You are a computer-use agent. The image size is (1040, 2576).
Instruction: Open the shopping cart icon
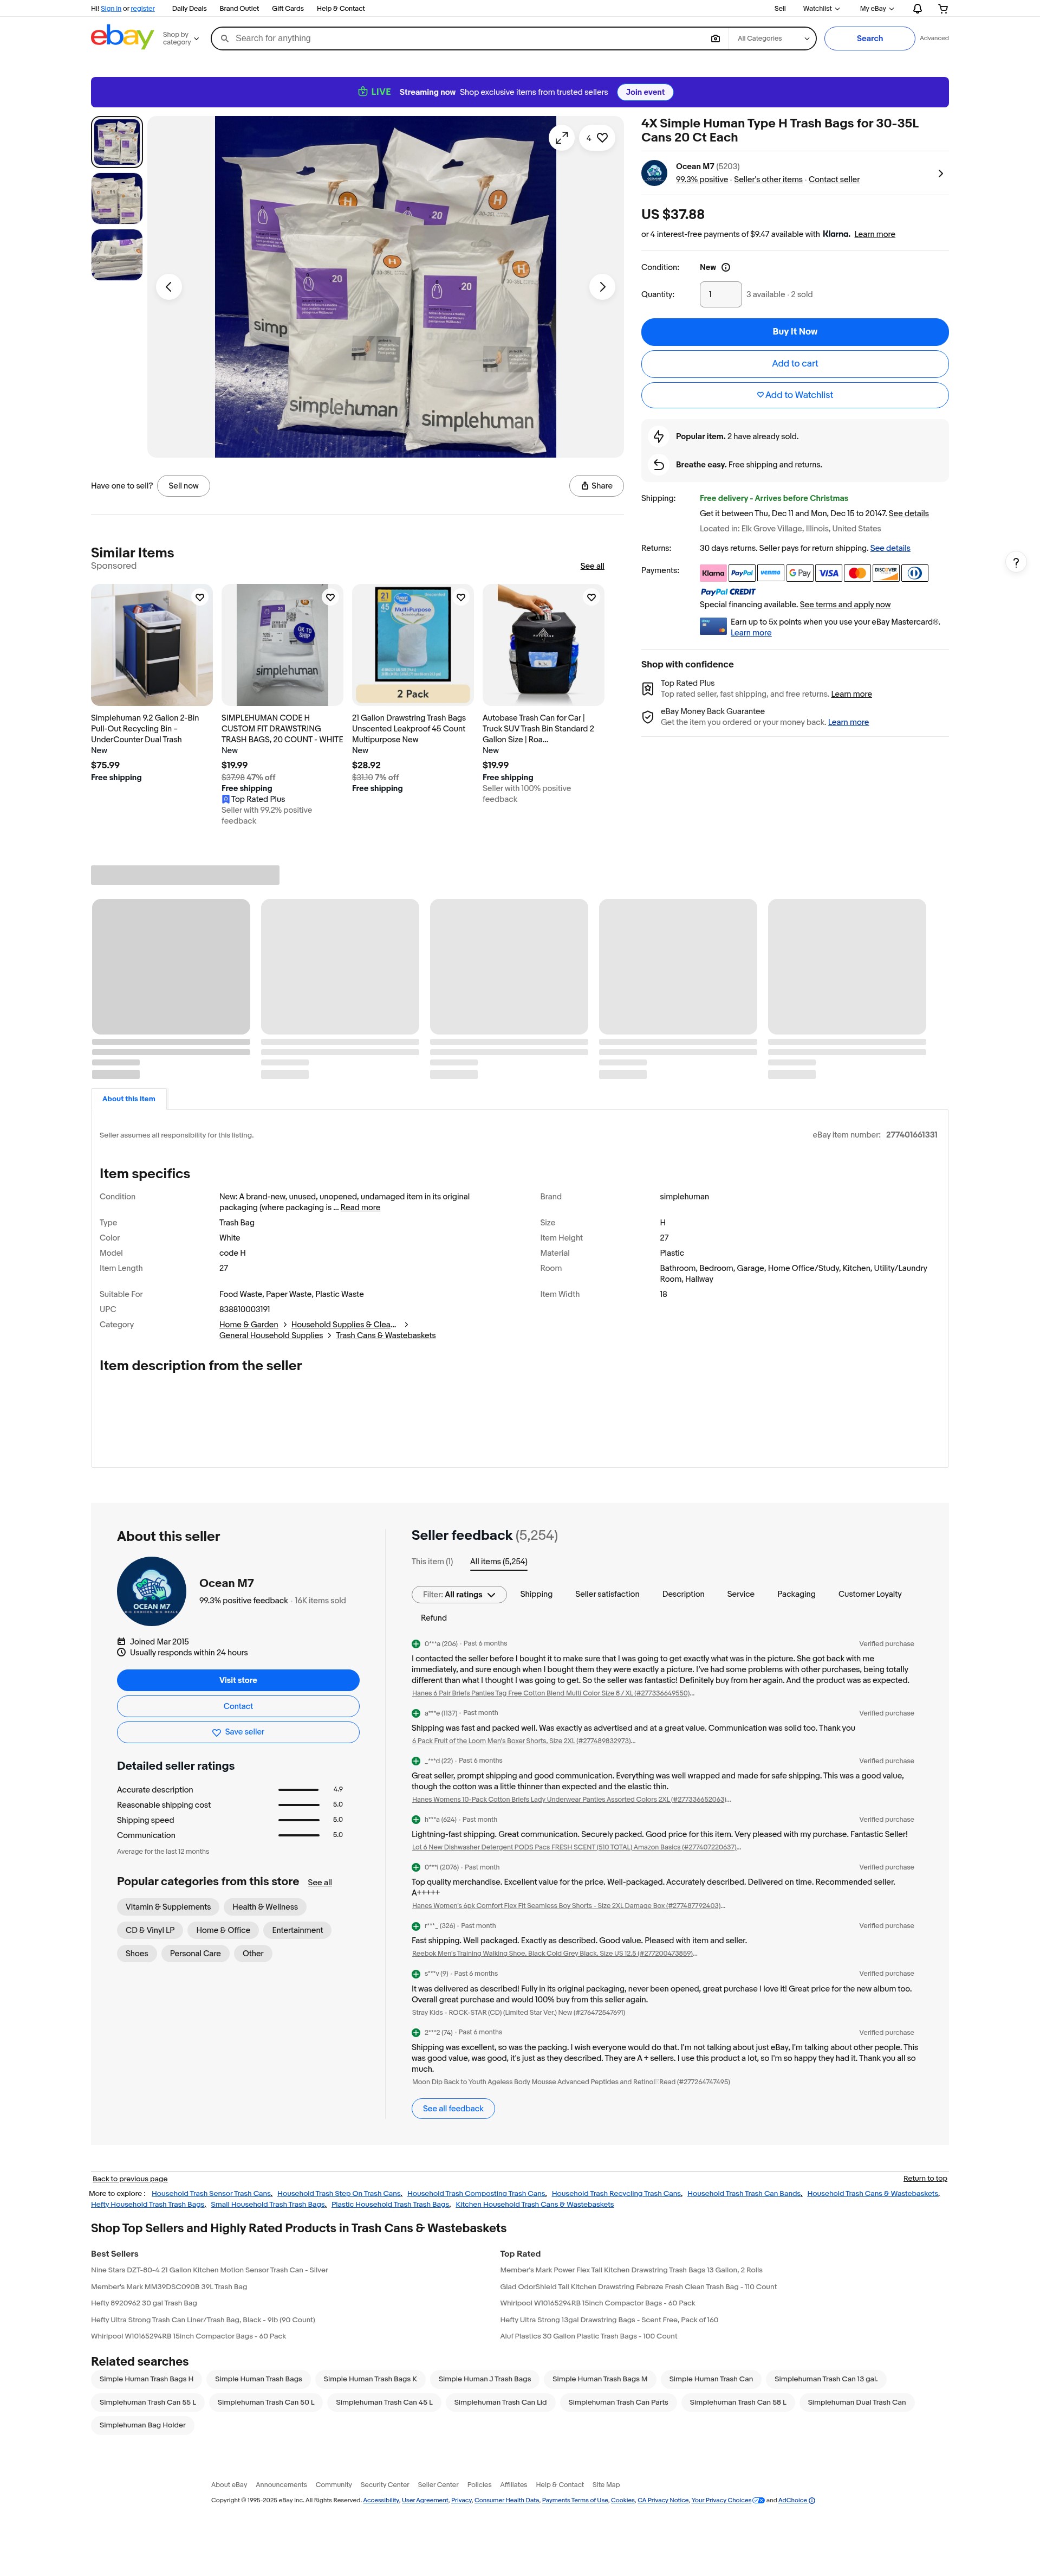click(x=943, y=9)
